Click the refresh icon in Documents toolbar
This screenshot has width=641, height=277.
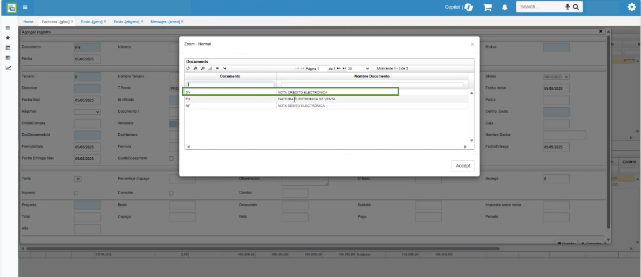point(188,68)
